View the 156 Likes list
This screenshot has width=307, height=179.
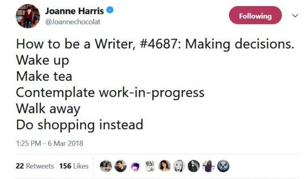point(74,166)
